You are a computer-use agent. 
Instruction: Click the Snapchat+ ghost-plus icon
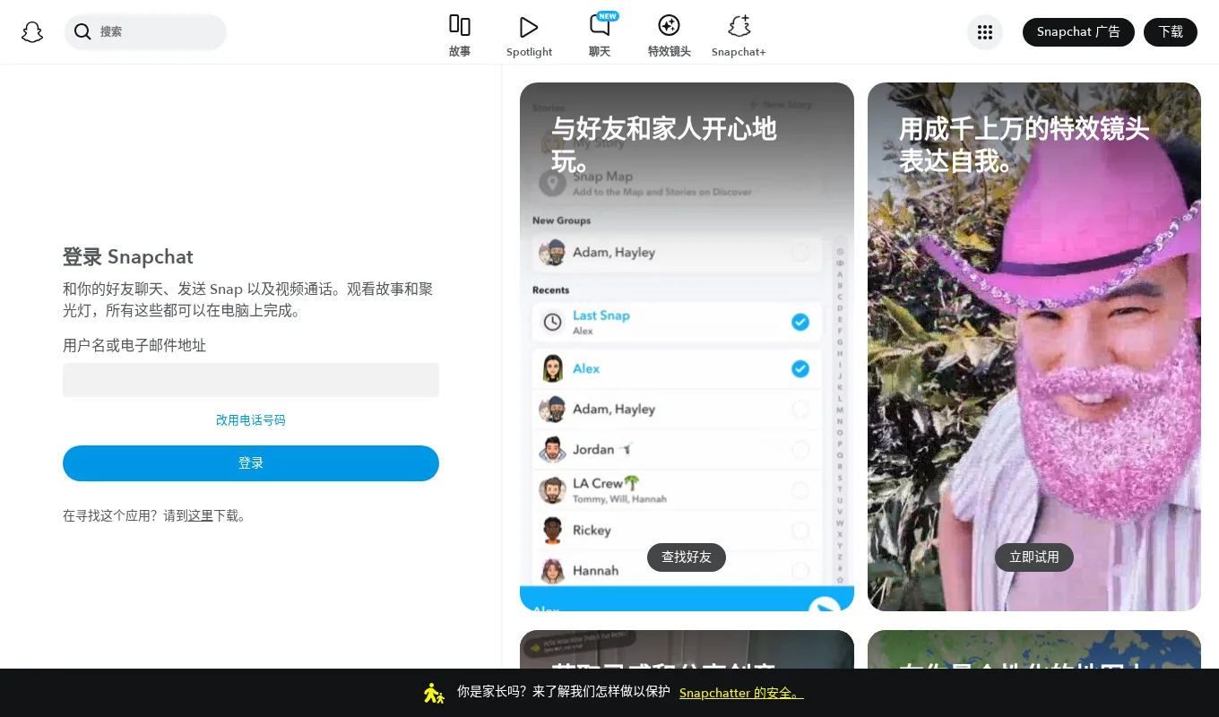[738, 27]
